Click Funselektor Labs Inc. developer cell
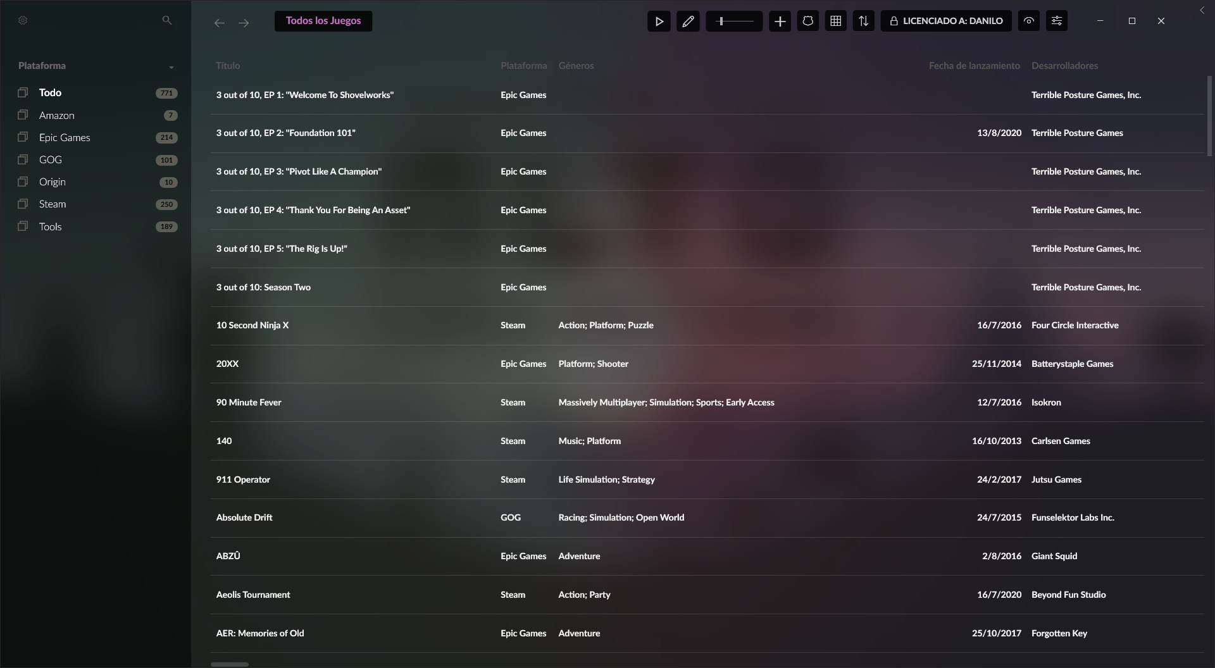1215x668 pixels. (x=1073, y=517)
